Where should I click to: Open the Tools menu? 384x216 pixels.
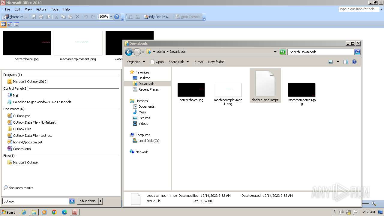(x=55, y=9)
